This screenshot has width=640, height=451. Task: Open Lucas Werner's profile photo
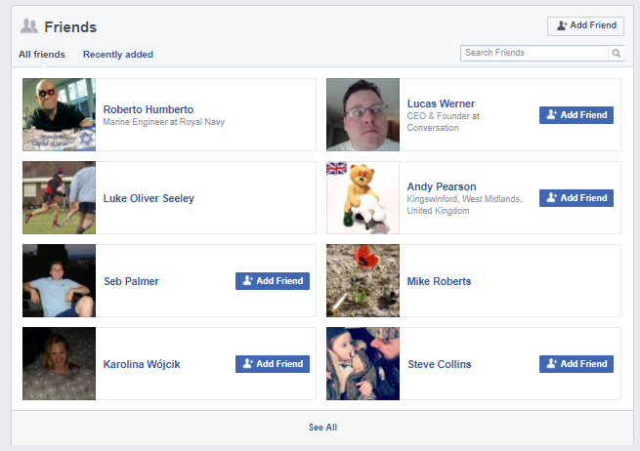[x=363, y=114]
